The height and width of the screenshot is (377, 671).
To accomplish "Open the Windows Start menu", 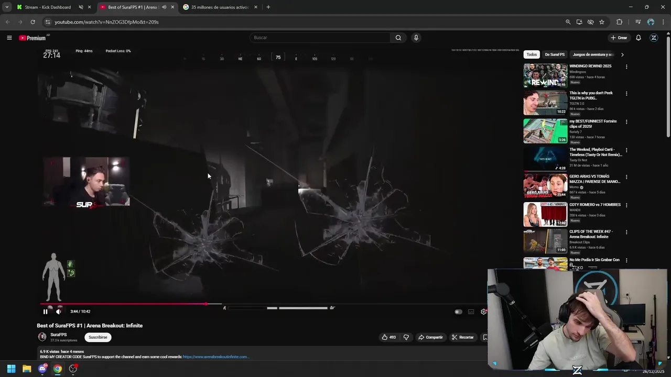I will [x=11, y=369].
